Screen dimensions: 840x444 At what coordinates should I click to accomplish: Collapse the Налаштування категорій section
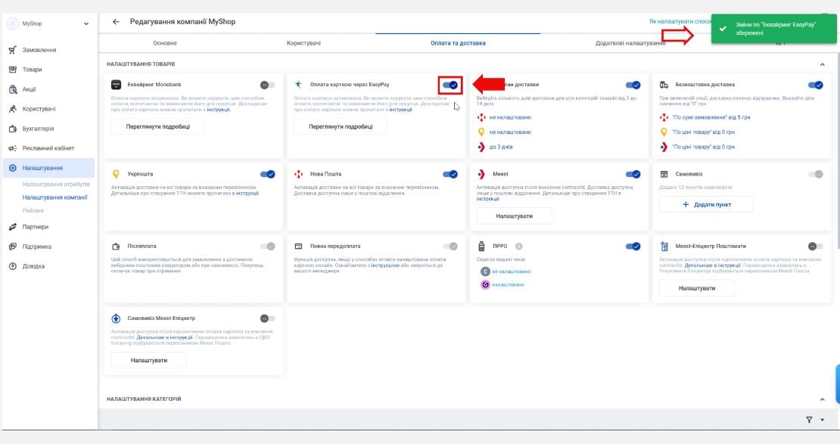823,399
